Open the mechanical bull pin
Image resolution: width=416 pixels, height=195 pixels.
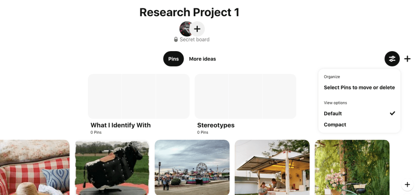pyautogui.click(x=112, y=167)
